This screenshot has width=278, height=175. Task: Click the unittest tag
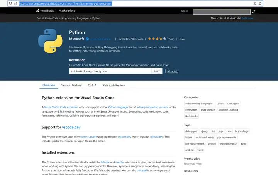point(190,150)
